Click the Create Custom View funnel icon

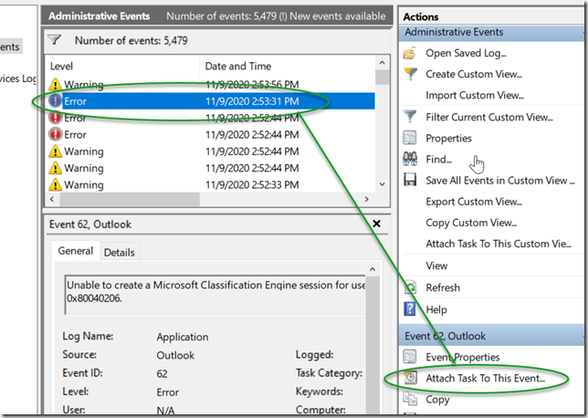click(x=409, y=74)
